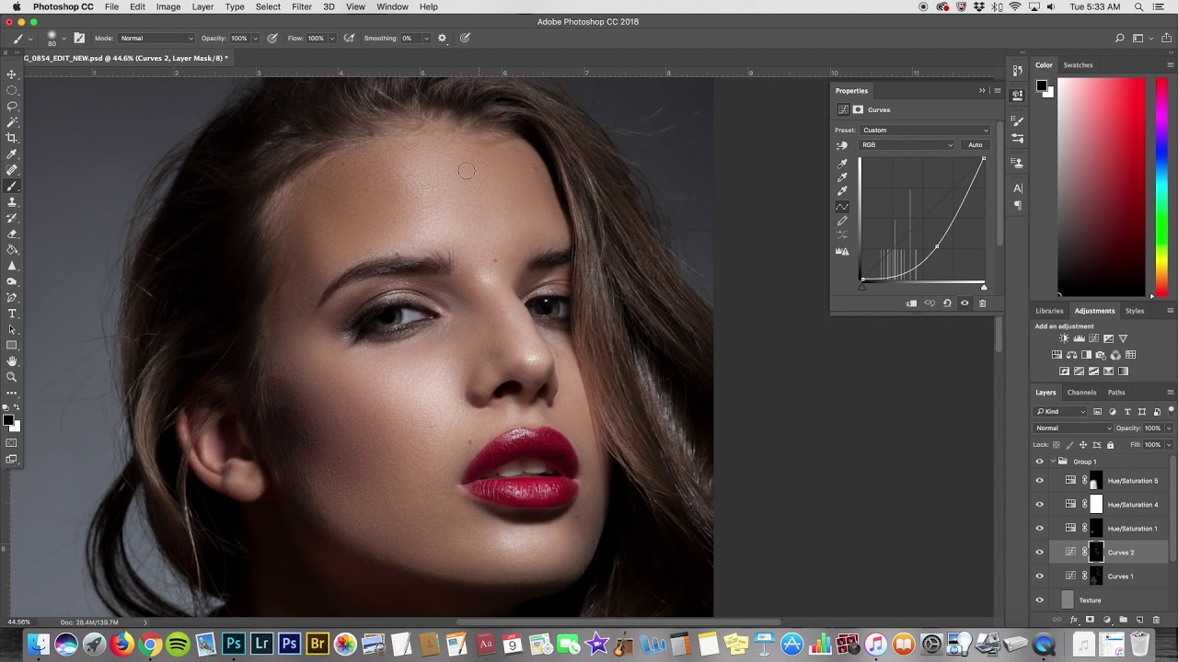Clip adjustment to layer below icon
1178x662 pixels.
[911, 303]
